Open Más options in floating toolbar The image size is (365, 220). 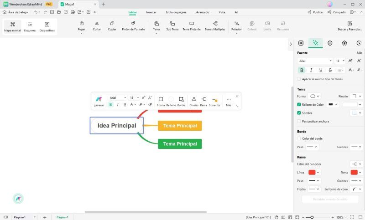(x=229, y=101)
